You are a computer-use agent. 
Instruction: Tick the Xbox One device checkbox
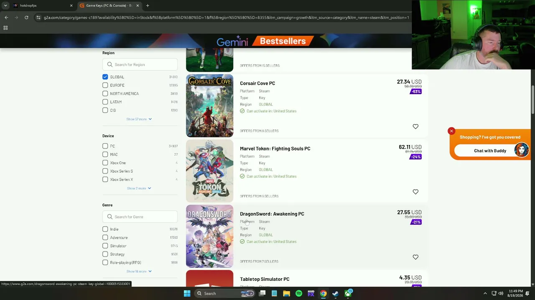tap(105, 163)
